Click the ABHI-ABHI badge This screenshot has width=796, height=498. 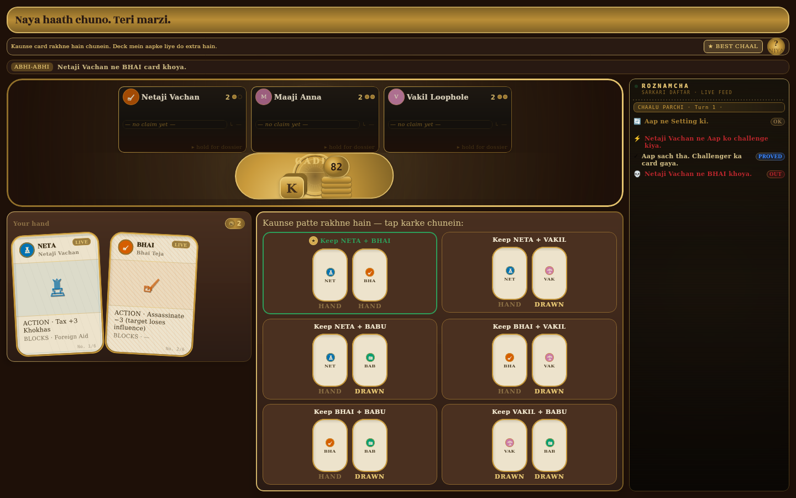pos(32,67)
